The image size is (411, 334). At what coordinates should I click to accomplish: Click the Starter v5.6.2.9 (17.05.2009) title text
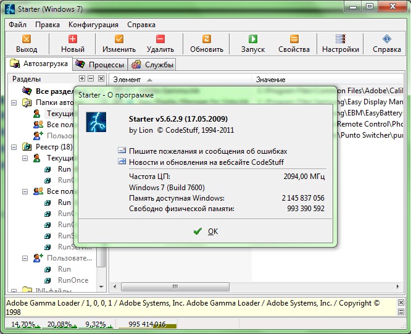pos(178,119)
